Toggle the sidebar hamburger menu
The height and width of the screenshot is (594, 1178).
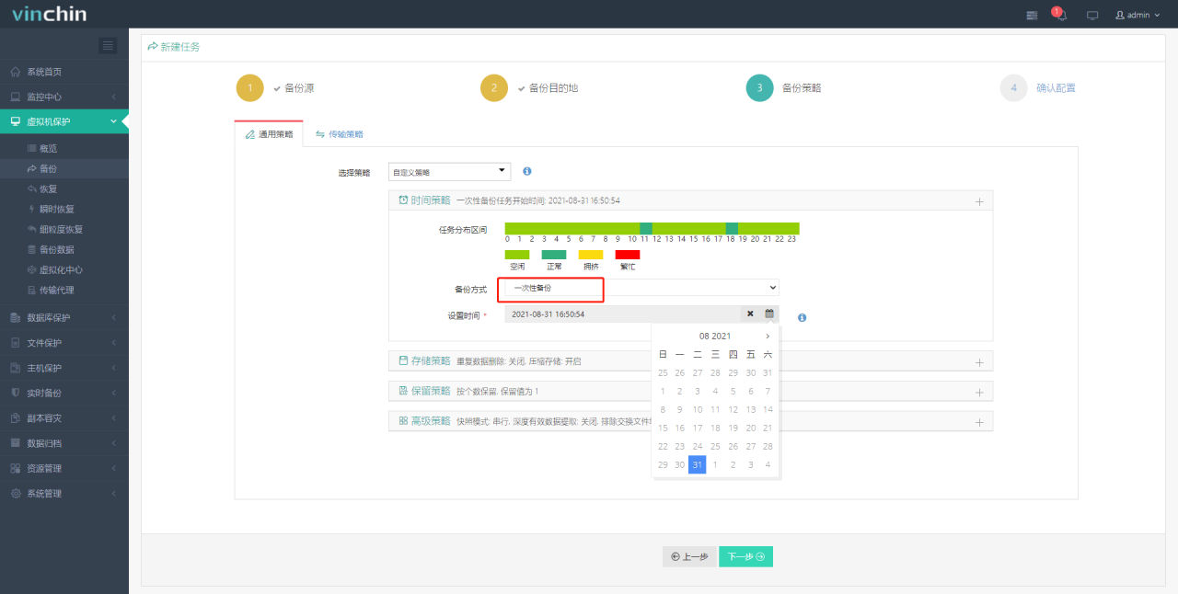108,45
